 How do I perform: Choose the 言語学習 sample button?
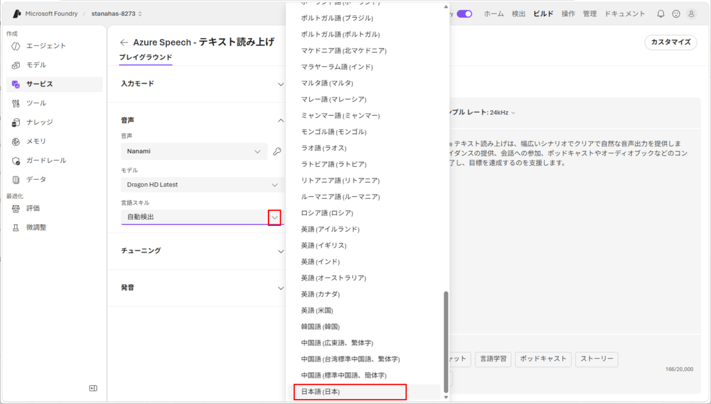(493, 359)
